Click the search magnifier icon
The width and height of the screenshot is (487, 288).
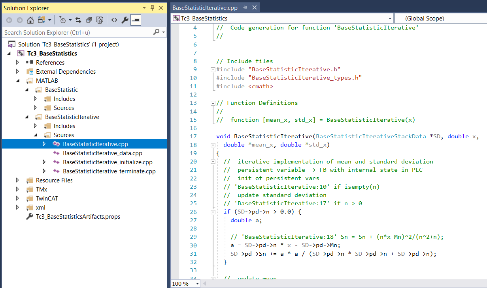point(157,32)
